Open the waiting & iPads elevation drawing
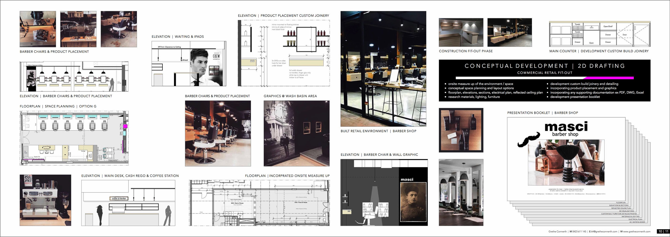The height and width of the screenshot is (237, 670). (189, 63)
